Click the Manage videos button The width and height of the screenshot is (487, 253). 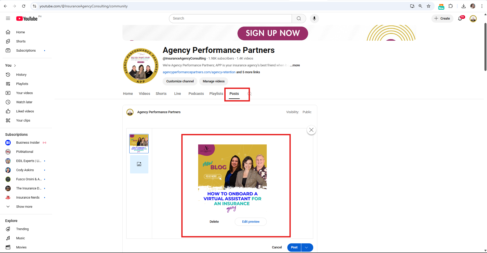(x=214, y=81)
